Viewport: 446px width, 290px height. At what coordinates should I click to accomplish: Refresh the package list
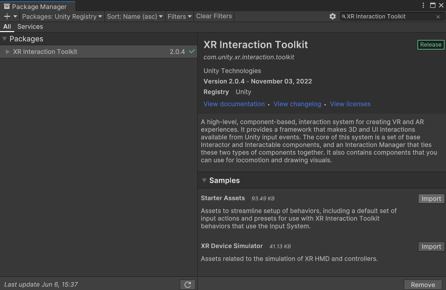[x=188, y=285]
